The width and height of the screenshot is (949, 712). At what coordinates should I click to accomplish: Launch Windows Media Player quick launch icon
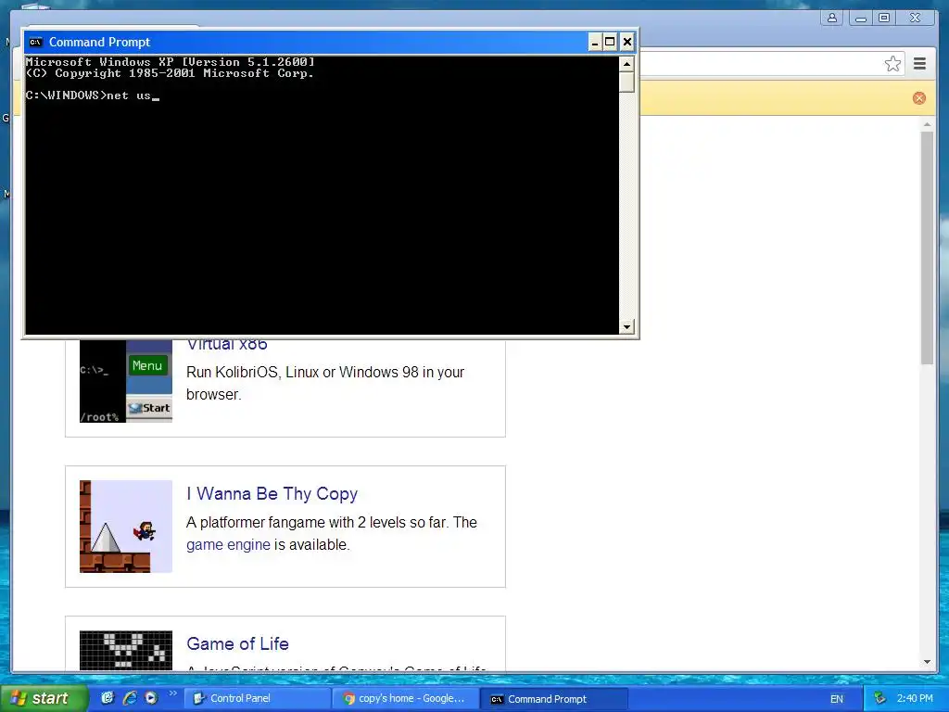(151, 698)
